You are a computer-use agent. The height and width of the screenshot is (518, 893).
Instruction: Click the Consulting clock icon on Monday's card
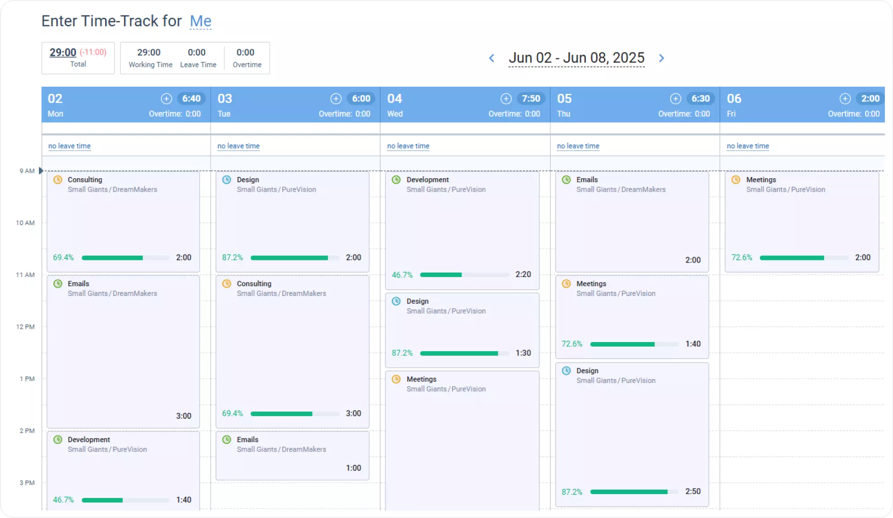pos(57,179)
